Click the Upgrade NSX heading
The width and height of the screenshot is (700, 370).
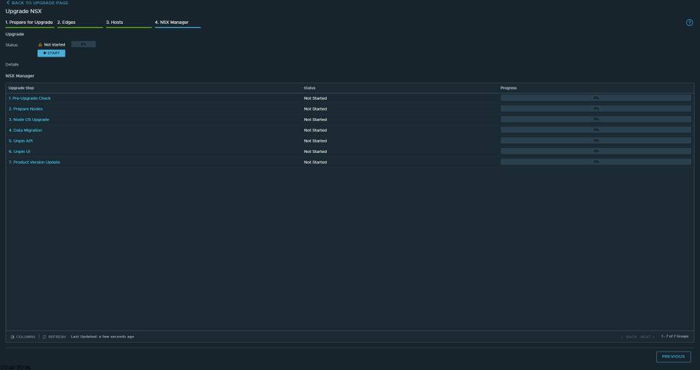coord(24,11)
